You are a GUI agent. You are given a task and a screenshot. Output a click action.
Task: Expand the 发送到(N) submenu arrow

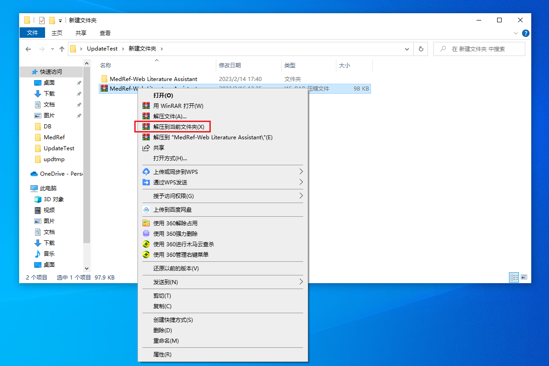[x=301, y=282]
